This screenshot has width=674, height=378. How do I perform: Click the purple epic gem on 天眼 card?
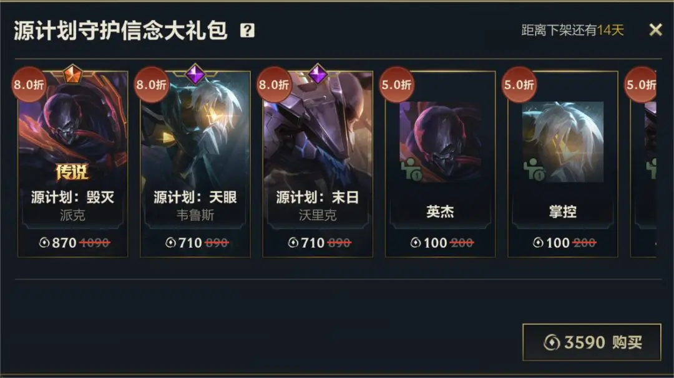195,74
